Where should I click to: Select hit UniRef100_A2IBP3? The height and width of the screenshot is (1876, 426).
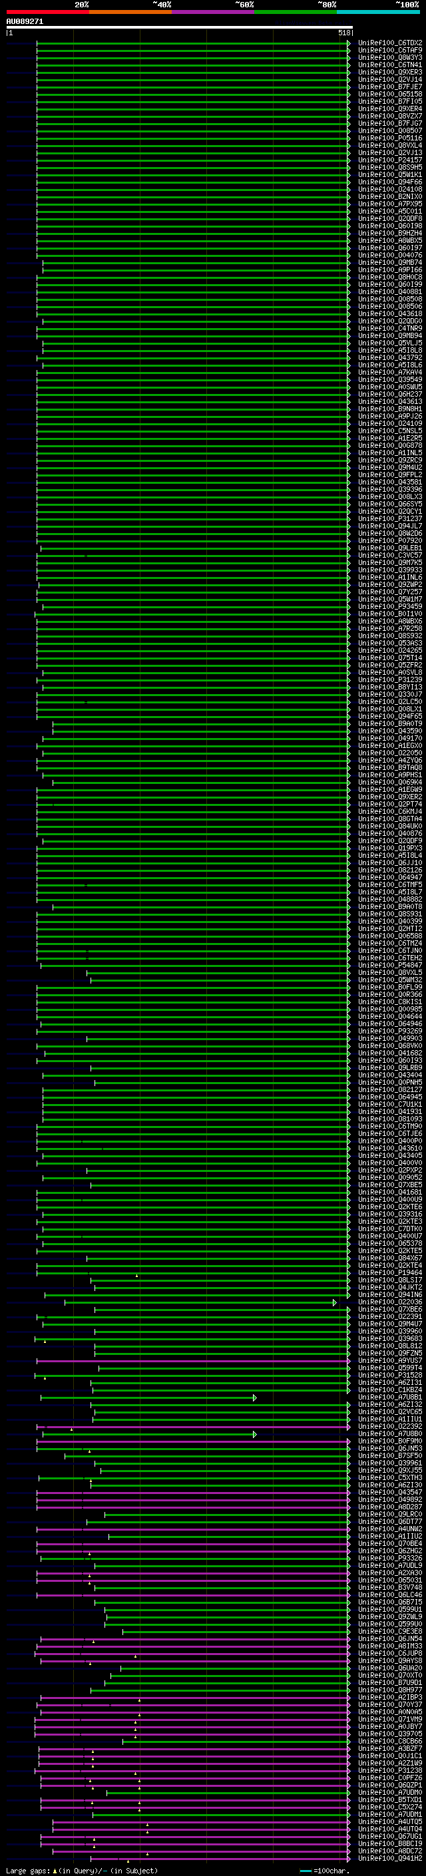pyautogui.click(x=390, y=1697)
